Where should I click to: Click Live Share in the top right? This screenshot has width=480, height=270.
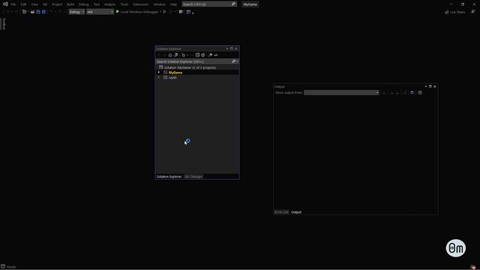pyautogui.click(x=455, y=12)
